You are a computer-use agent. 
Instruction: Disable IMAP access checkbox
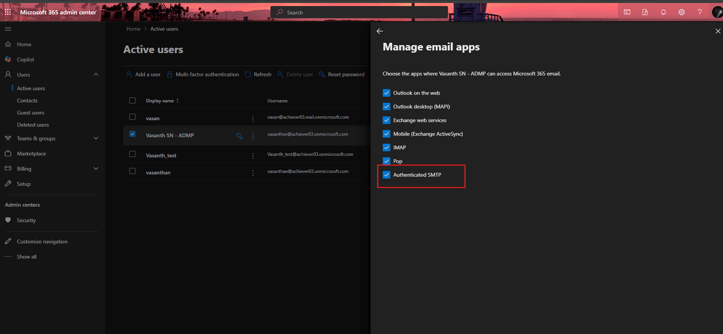click(387, 147)
